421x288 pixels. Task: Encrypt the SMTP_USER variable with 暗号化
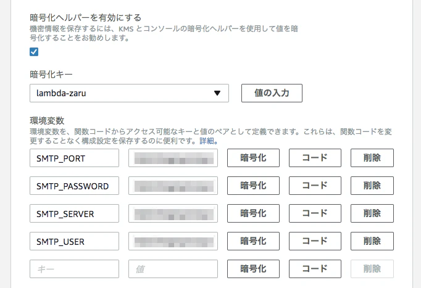coord(253,241)
